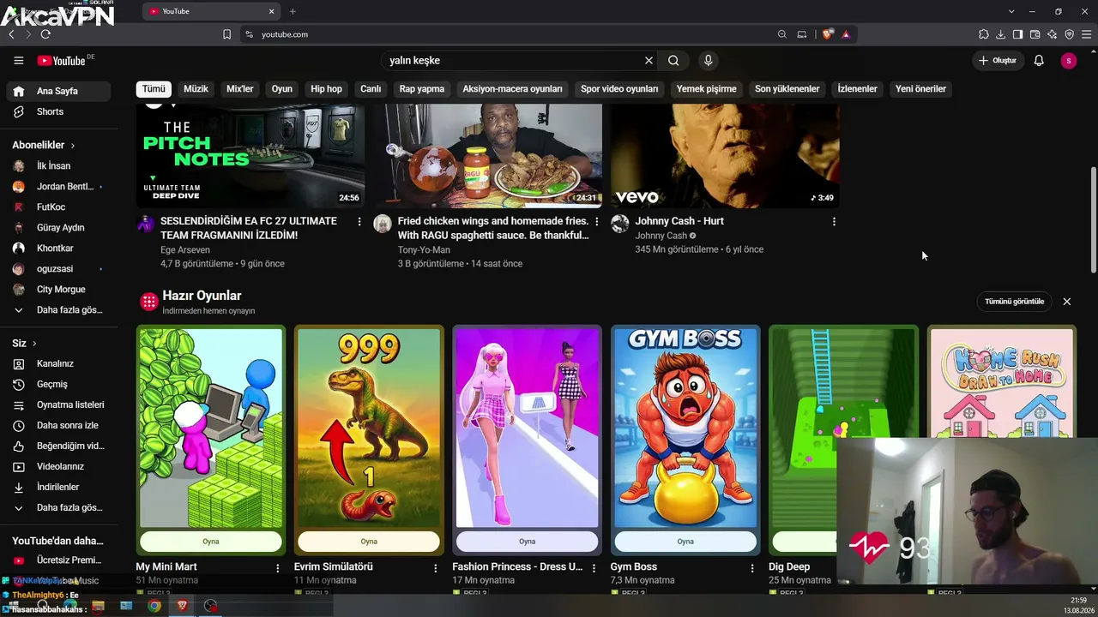This screenshot has width=1098, height=617.
Task: Select the Mix'ler filter chip
Action: click(240, 89)
